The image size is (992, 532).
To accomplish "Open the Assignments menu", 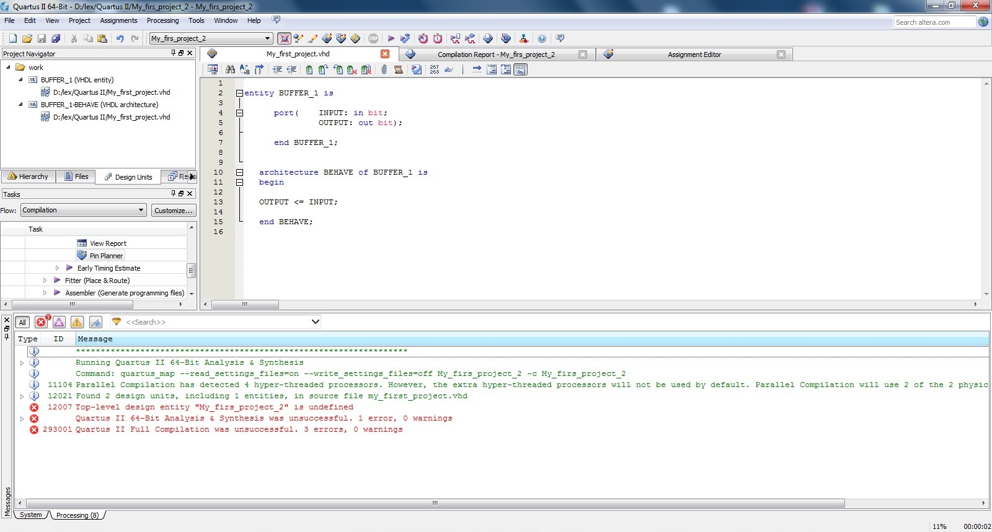I will pos(118,20).
